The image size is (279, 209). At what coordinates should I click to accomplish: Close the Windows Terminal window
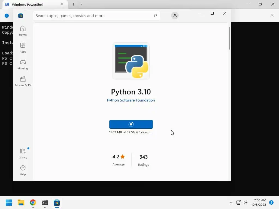272,4
